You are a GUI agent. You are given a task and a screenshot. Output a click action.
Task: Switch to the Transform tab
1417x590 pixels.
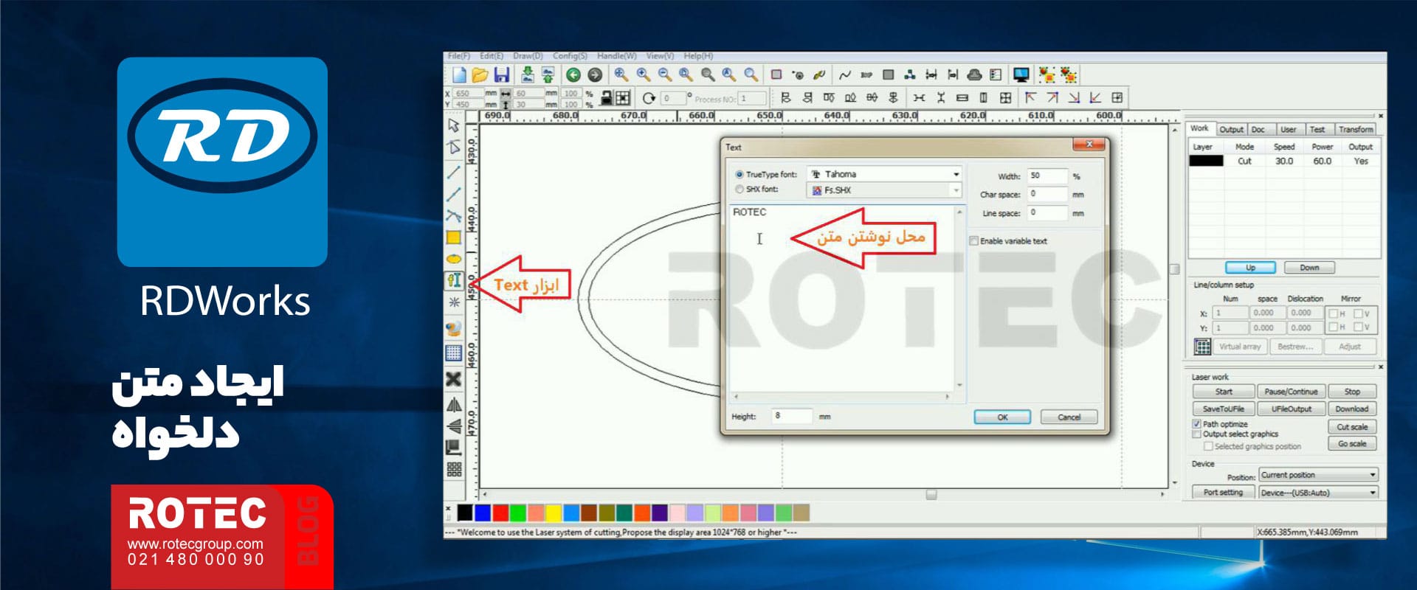tap(1356, 129)
